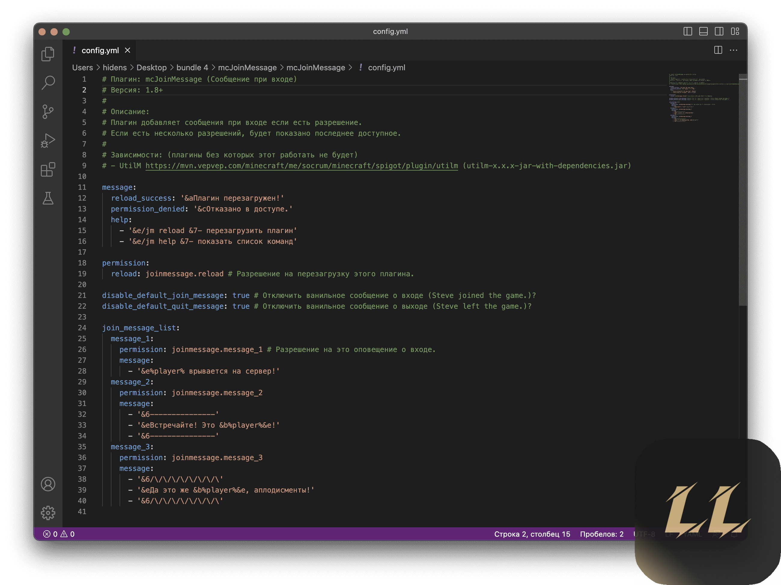Select the config.yml editor tab
Screen dimensions: 781x585
[100, 50]
